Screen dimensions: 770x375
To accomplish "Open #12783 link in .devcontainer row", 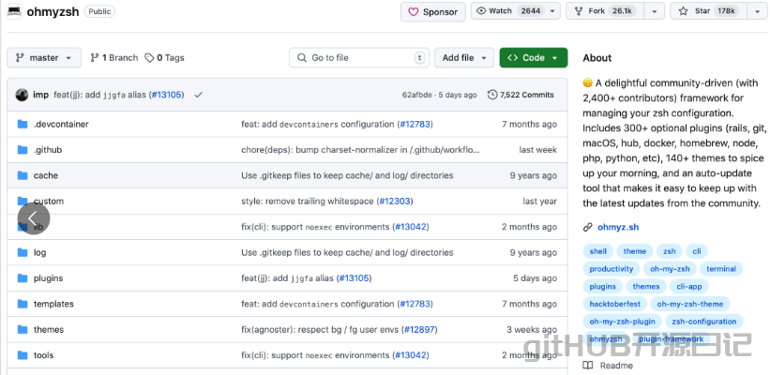I will (415, 124).
